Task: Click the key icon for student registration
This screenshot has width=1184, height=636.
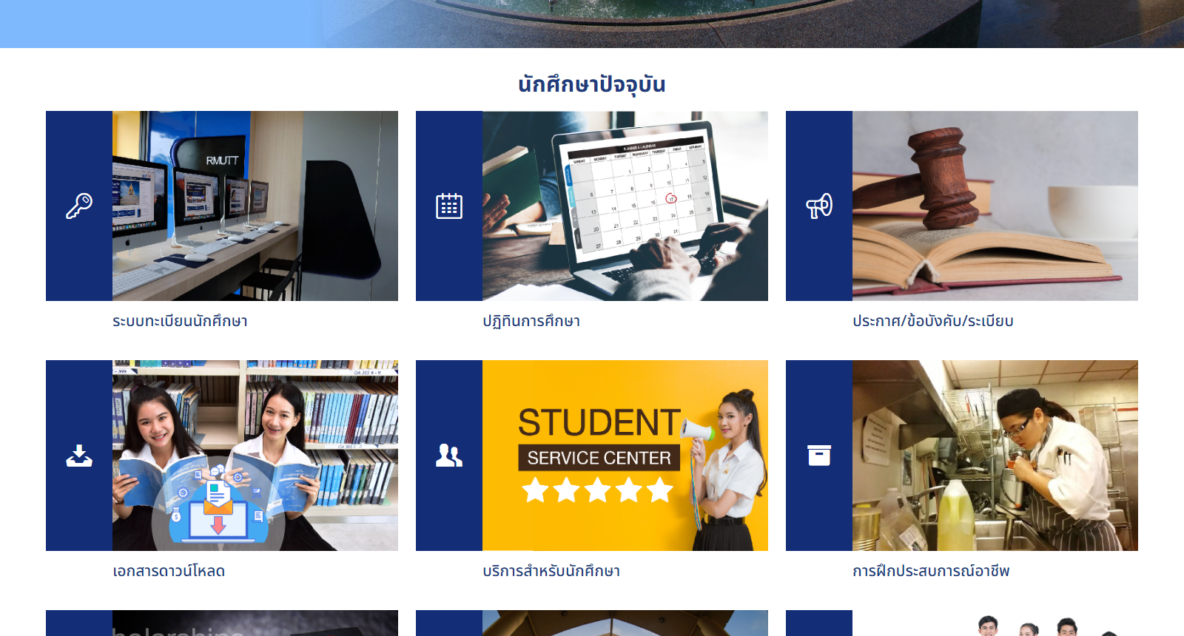Action: pos(79,206)
